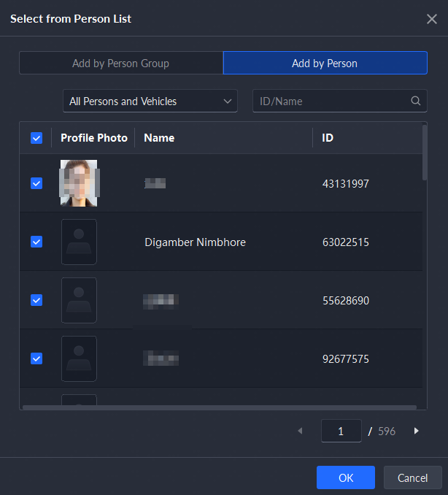Click placeholder avatar for ID 55628690
448x495 pixels.
pyautogui.click(x=79, y=300)
